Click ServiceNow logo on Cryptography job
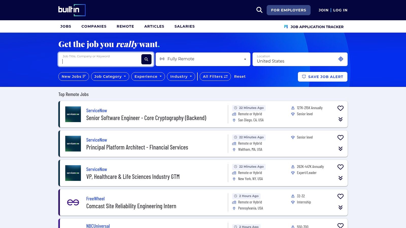The image size is (406, 228). point(73,114)
